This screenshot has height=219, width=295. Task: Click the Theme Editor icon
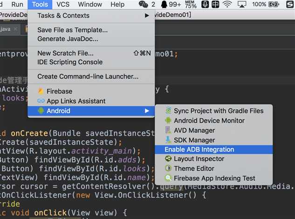pyautogui.click(x=168, y=168)
